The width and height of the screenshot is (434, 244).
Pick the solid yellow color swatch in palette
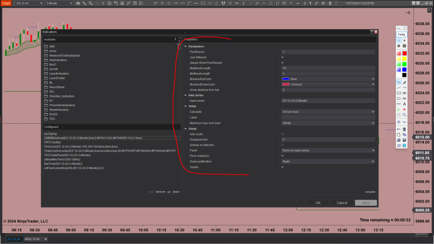point(404,59)
